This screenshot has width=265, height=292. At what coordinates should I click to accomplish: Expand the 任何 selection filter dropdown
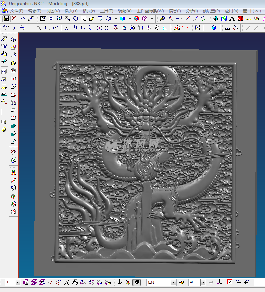(x=173, y=282)
